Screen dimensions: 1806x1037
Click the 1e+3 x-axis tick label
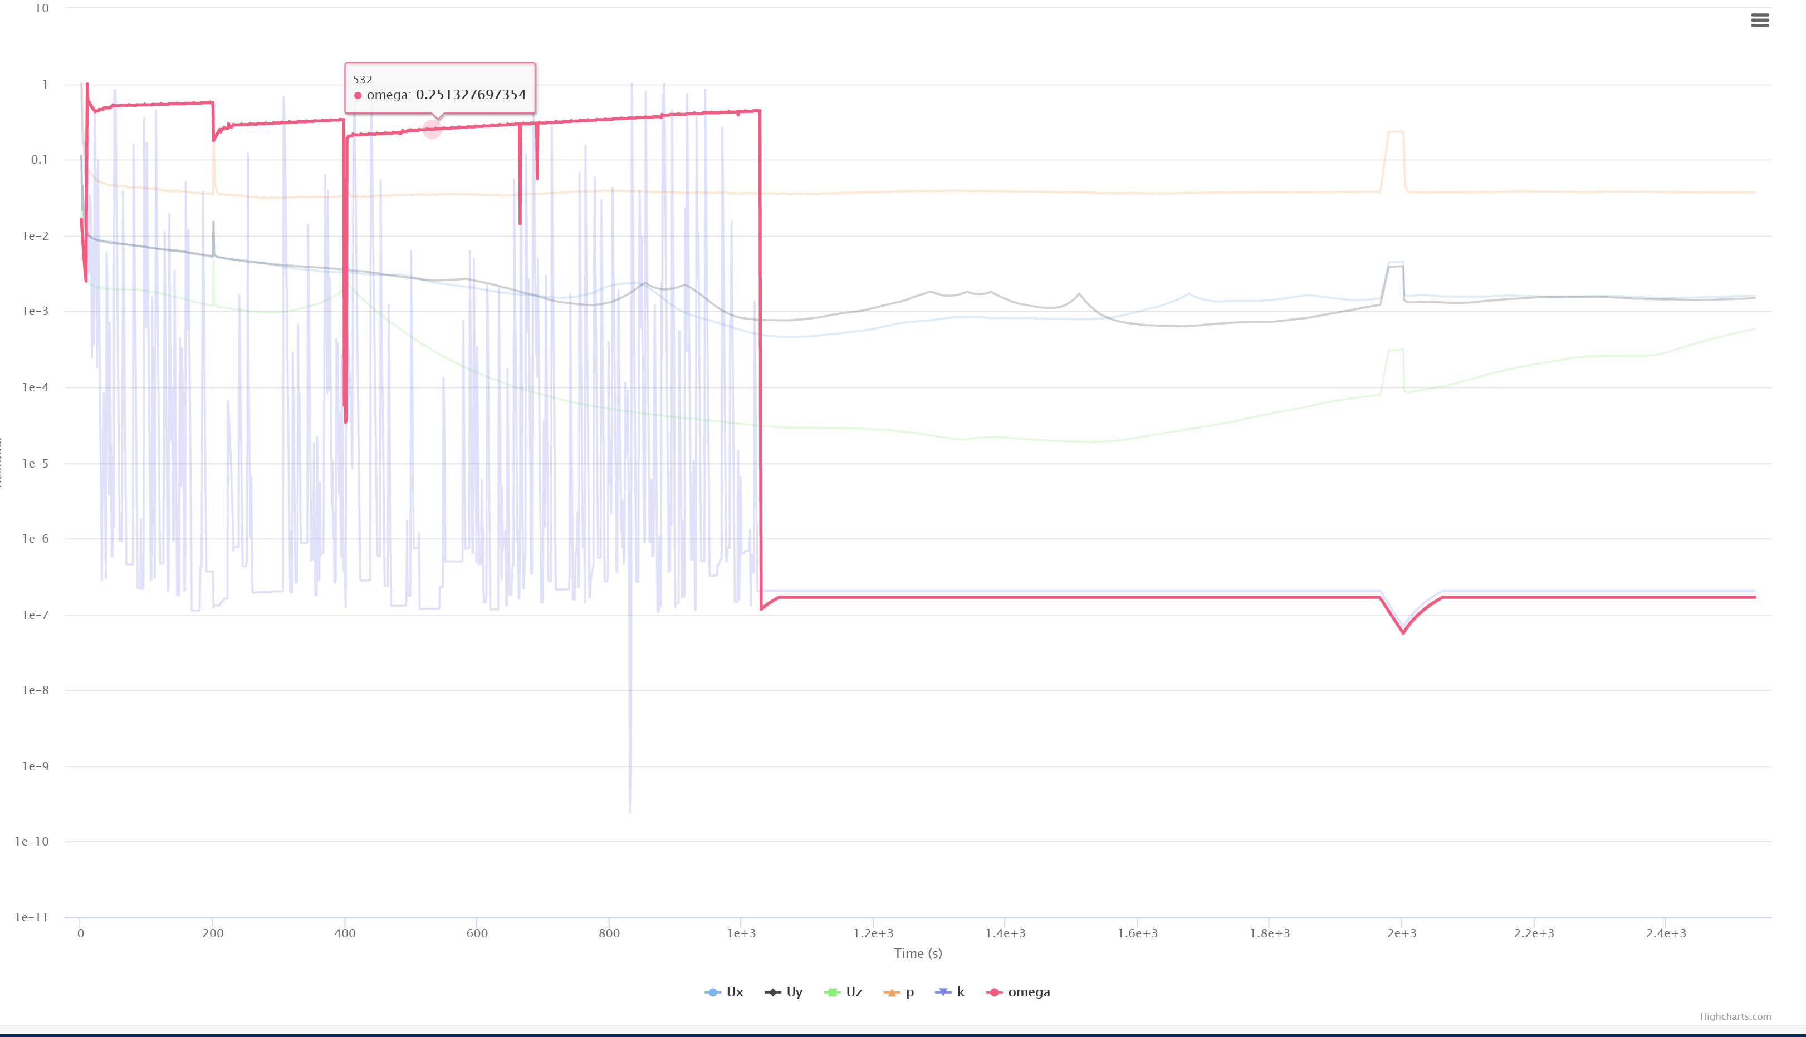741,933
